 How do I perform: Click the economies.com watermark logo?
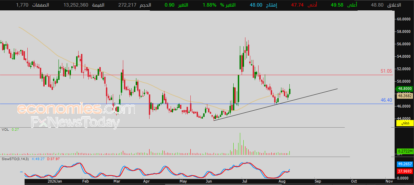pyautogui.click(x=76, y=109)
